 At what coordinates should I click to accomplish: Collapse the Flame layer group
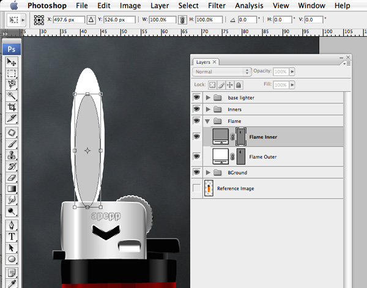click(x=209, y=121)
